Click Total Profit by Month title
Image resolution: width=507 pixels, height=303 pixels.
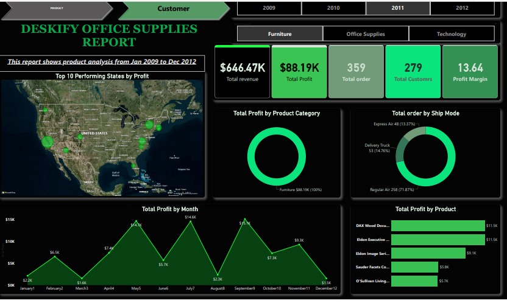click(170, 209)
